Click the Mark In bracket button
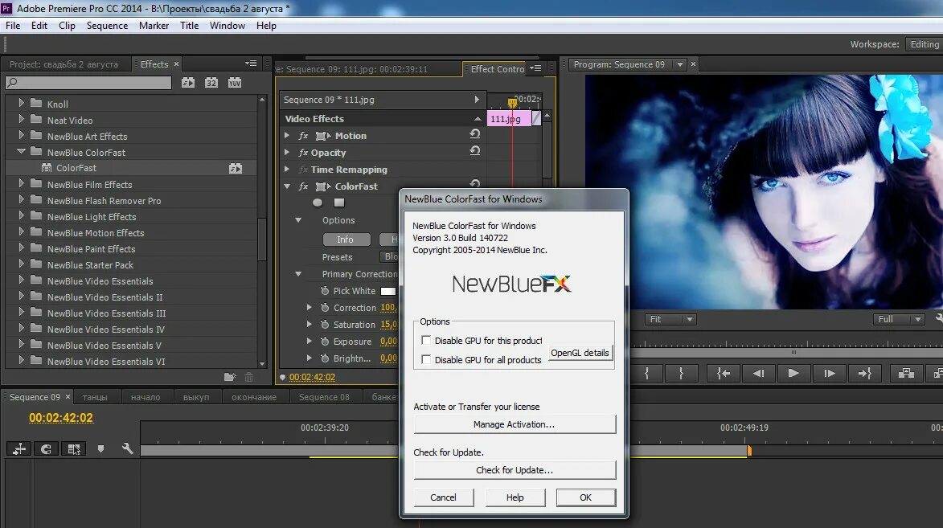This screenshot has height=528, width=943. 646,374
